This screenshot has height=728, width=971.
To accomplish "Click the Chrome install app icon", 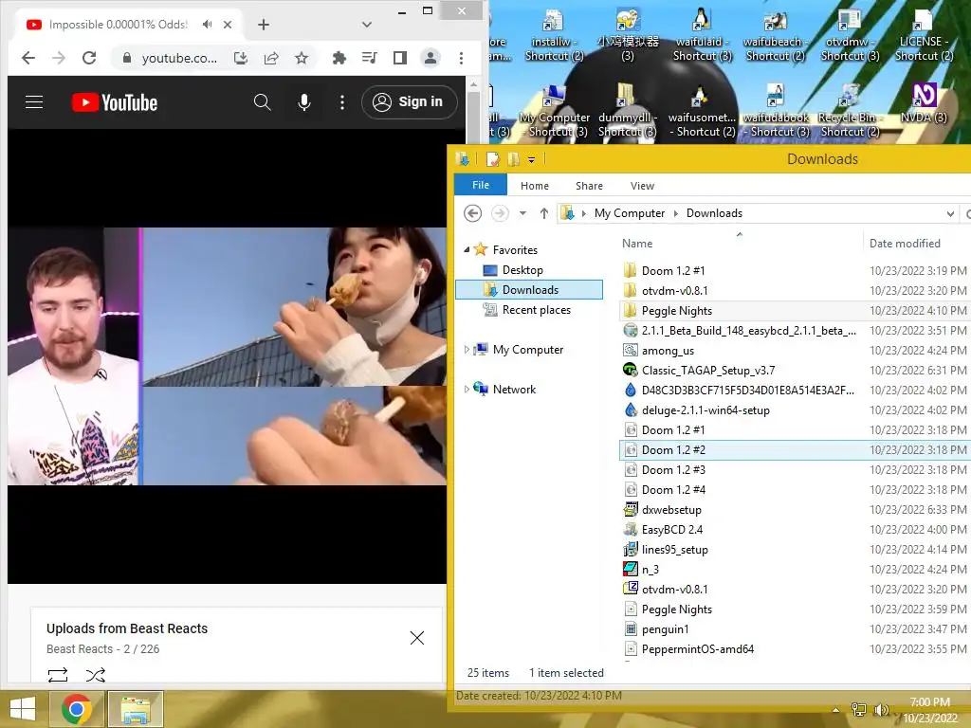I will tap(241, 58).
